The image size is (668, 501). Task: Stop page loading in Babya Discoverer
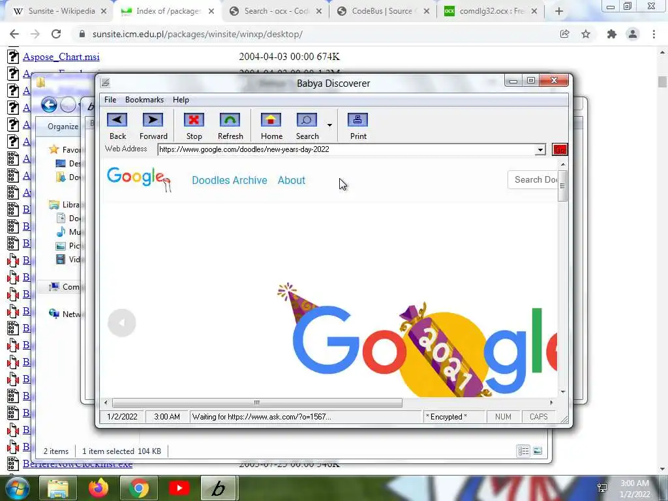click(194, 126)
